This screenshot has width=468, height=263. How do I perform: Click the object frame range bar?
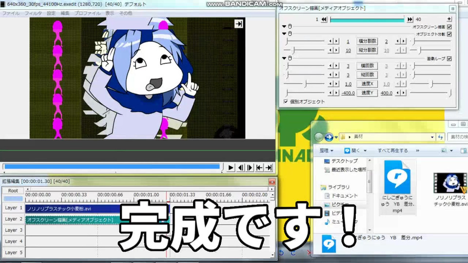(367, 19)
